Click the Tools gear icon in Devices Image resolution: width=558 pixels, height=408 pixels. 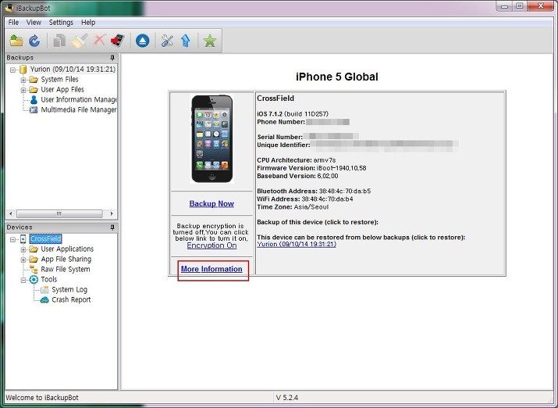click(34, 279)
